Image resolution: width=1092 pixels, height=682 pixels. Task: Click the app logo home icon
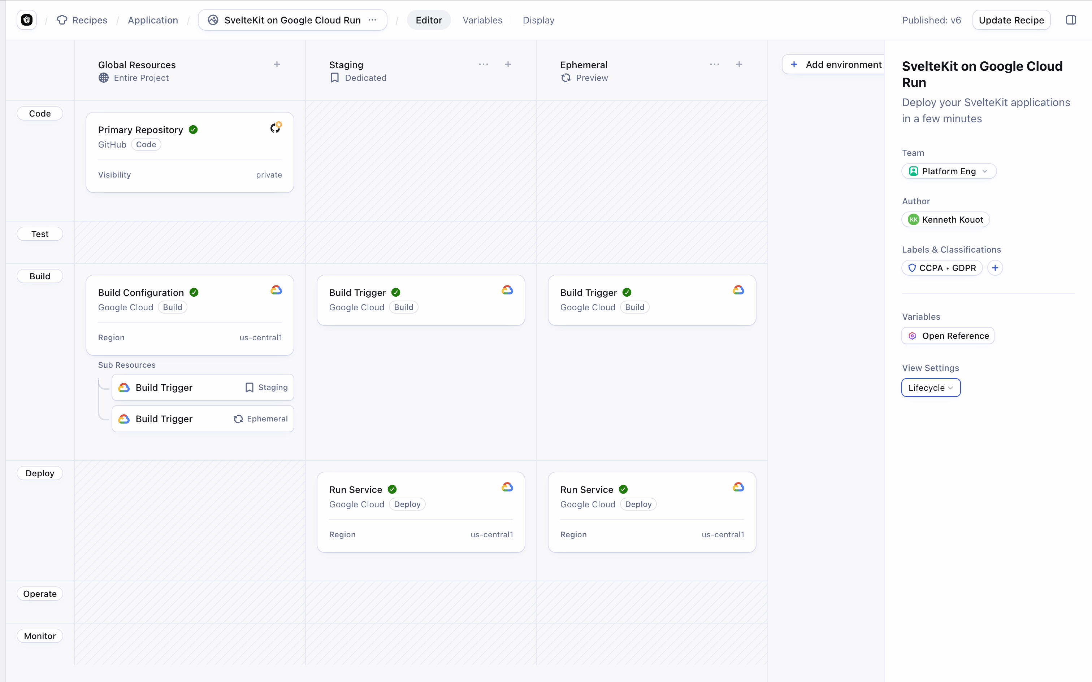(27, 20)
